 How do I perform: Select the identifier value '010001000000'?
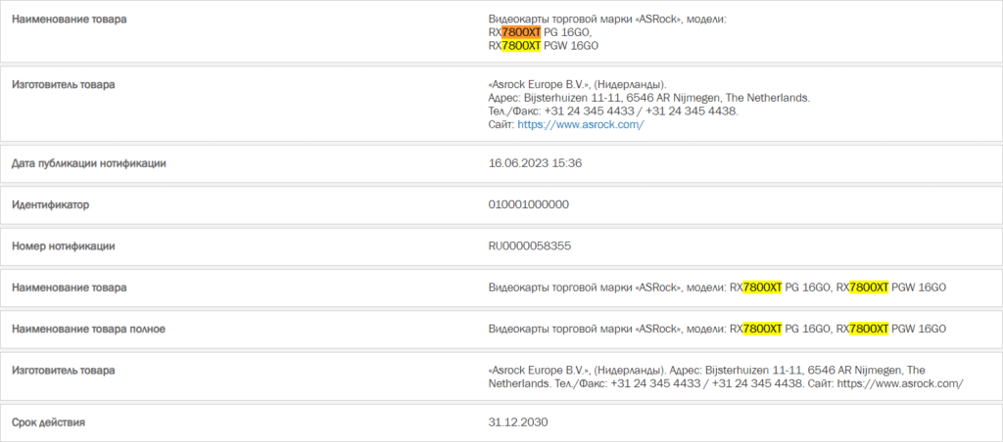pos(528,205)
